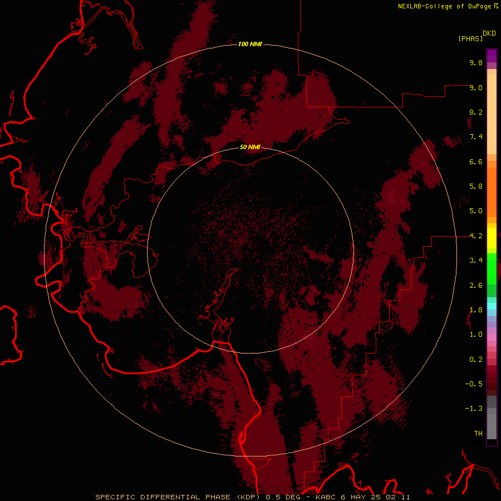
Task: Click the 2.6 legend value
Action: point(476,286)
